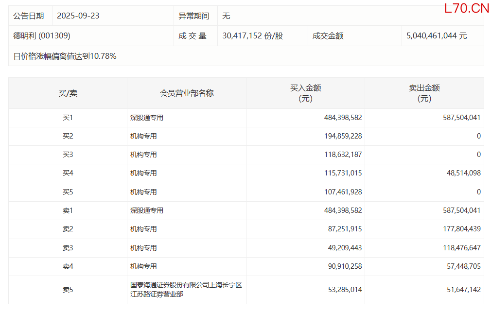Click the 卖3 row label

[68, 248]
